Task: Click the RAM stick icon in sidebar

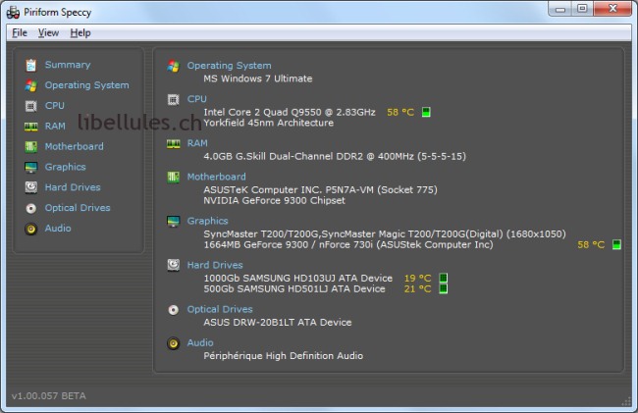Action: [31, 127]
